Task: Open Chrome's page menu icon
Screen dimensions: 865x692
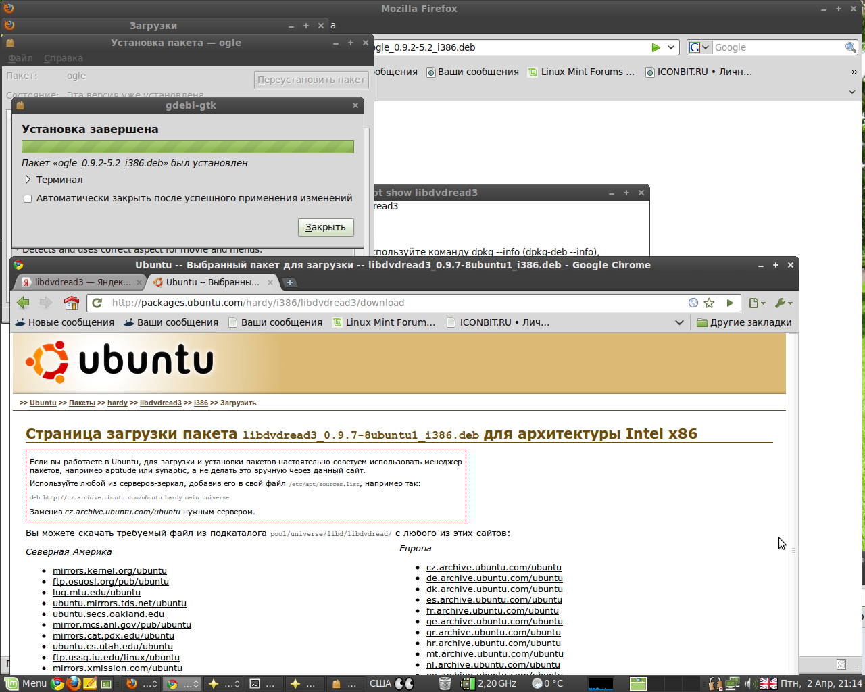Action: [757, 303]
